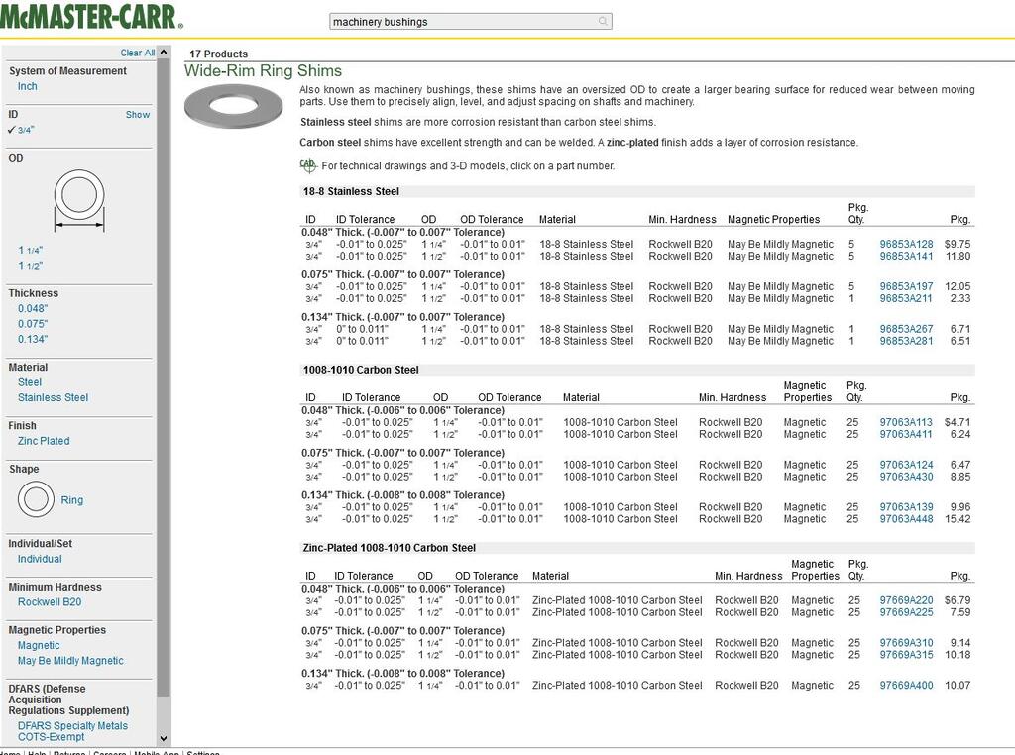
Task: Select DFARS Specialty Metals COTS-Exempt filter
Action: pyautogui.click(x=72, y=731)
